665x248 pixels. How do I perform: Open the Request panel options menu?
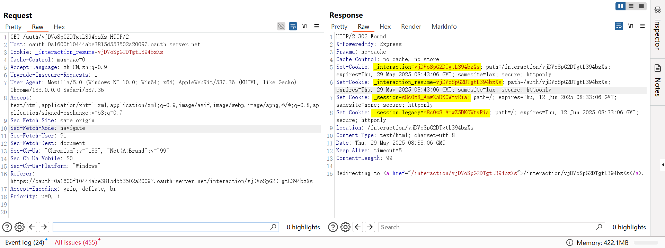coord(317,26)
